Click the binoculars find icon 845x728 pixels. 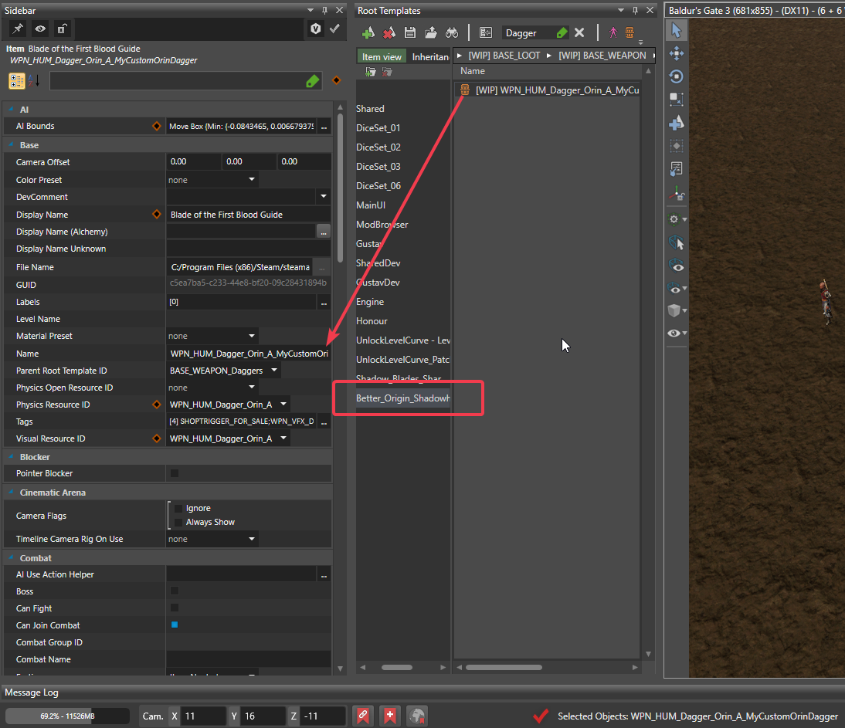(x=452, y=32)
